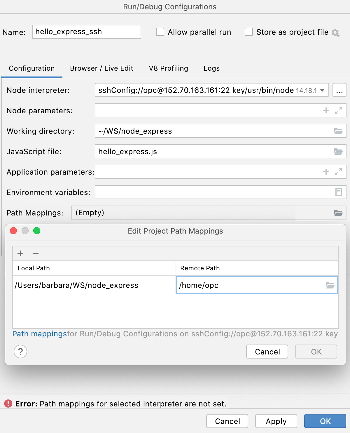Browse for the JavaScript file
Viewport: 350px width, 433px height.
[x=338, y=152]
